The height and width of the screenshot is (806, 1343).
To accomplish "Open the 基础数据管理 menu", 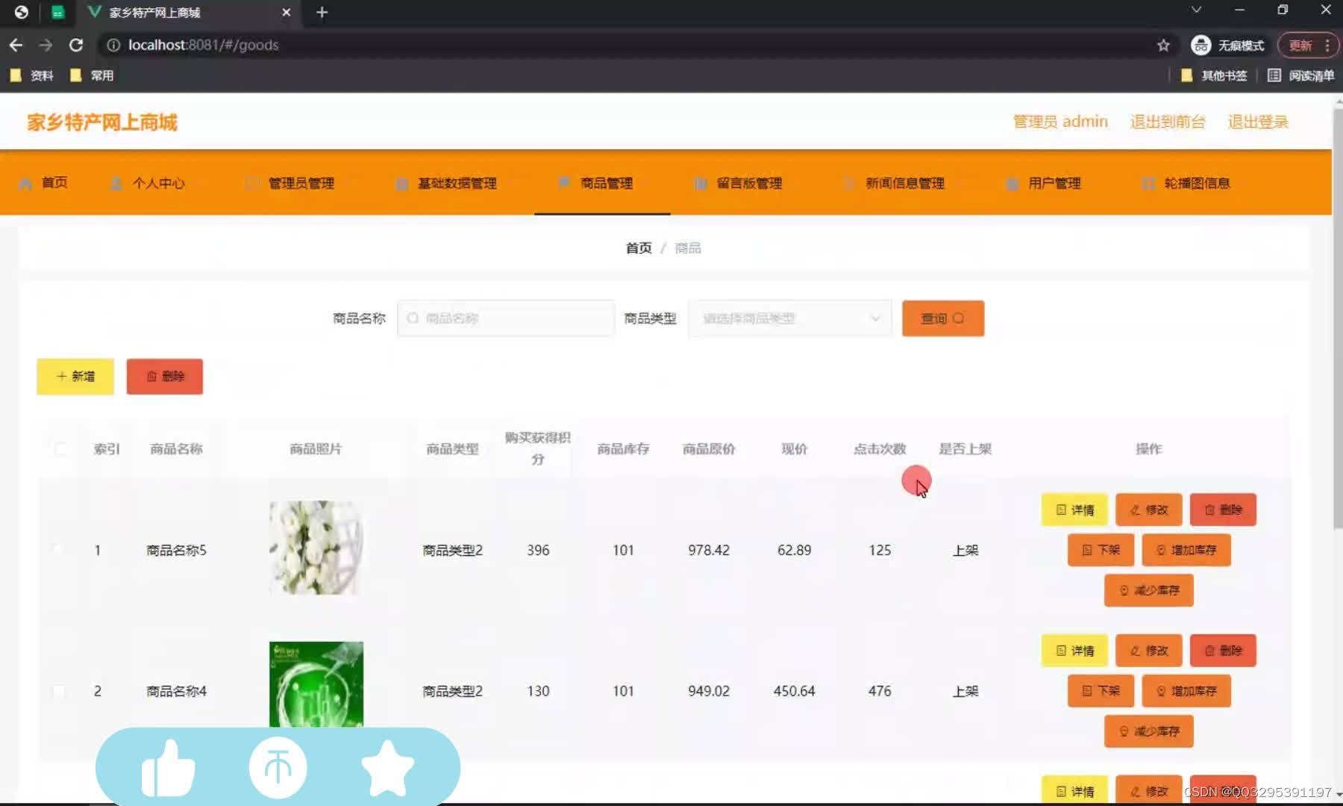I will tap(446, 183).
